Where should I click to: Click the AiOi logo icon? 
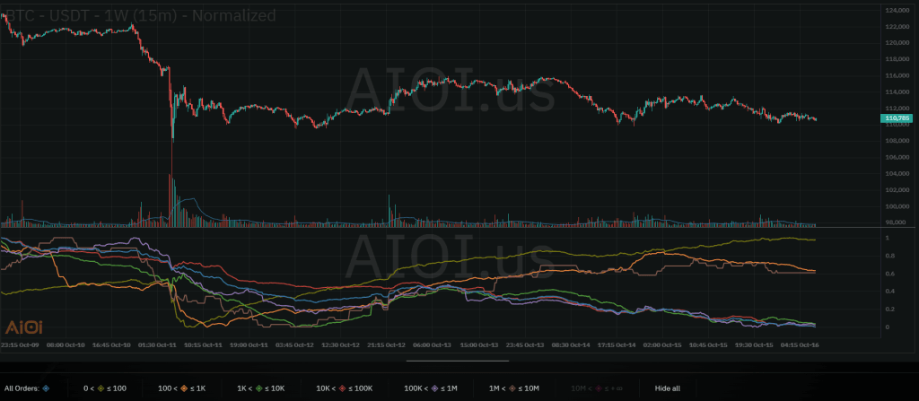coord(23,328)
